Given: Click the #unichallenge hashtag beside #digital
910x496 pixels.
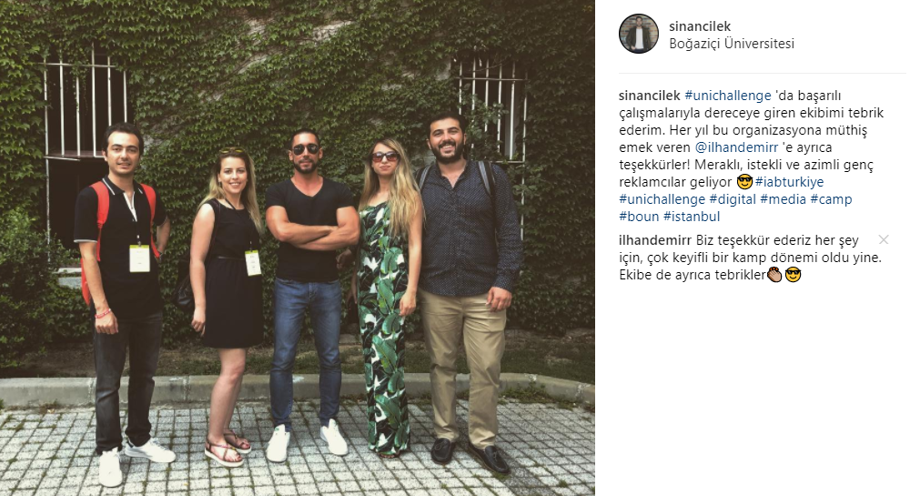Looking at the screenshot, I should pos(662,199).
